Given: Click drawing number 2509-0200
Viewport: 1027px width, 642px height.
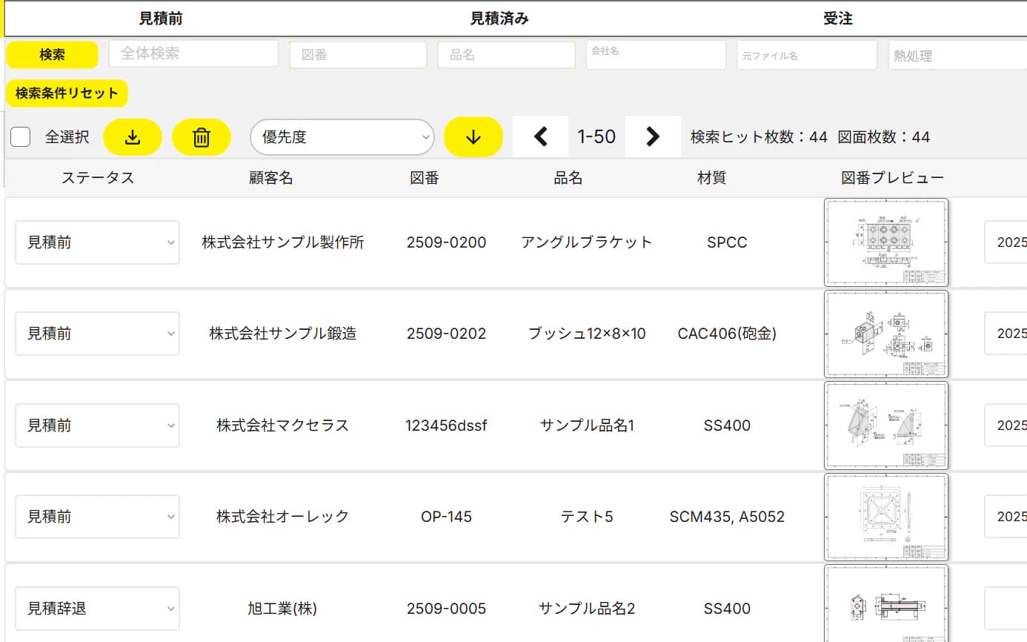Looking at the screenshot, I should coord(446,242).
